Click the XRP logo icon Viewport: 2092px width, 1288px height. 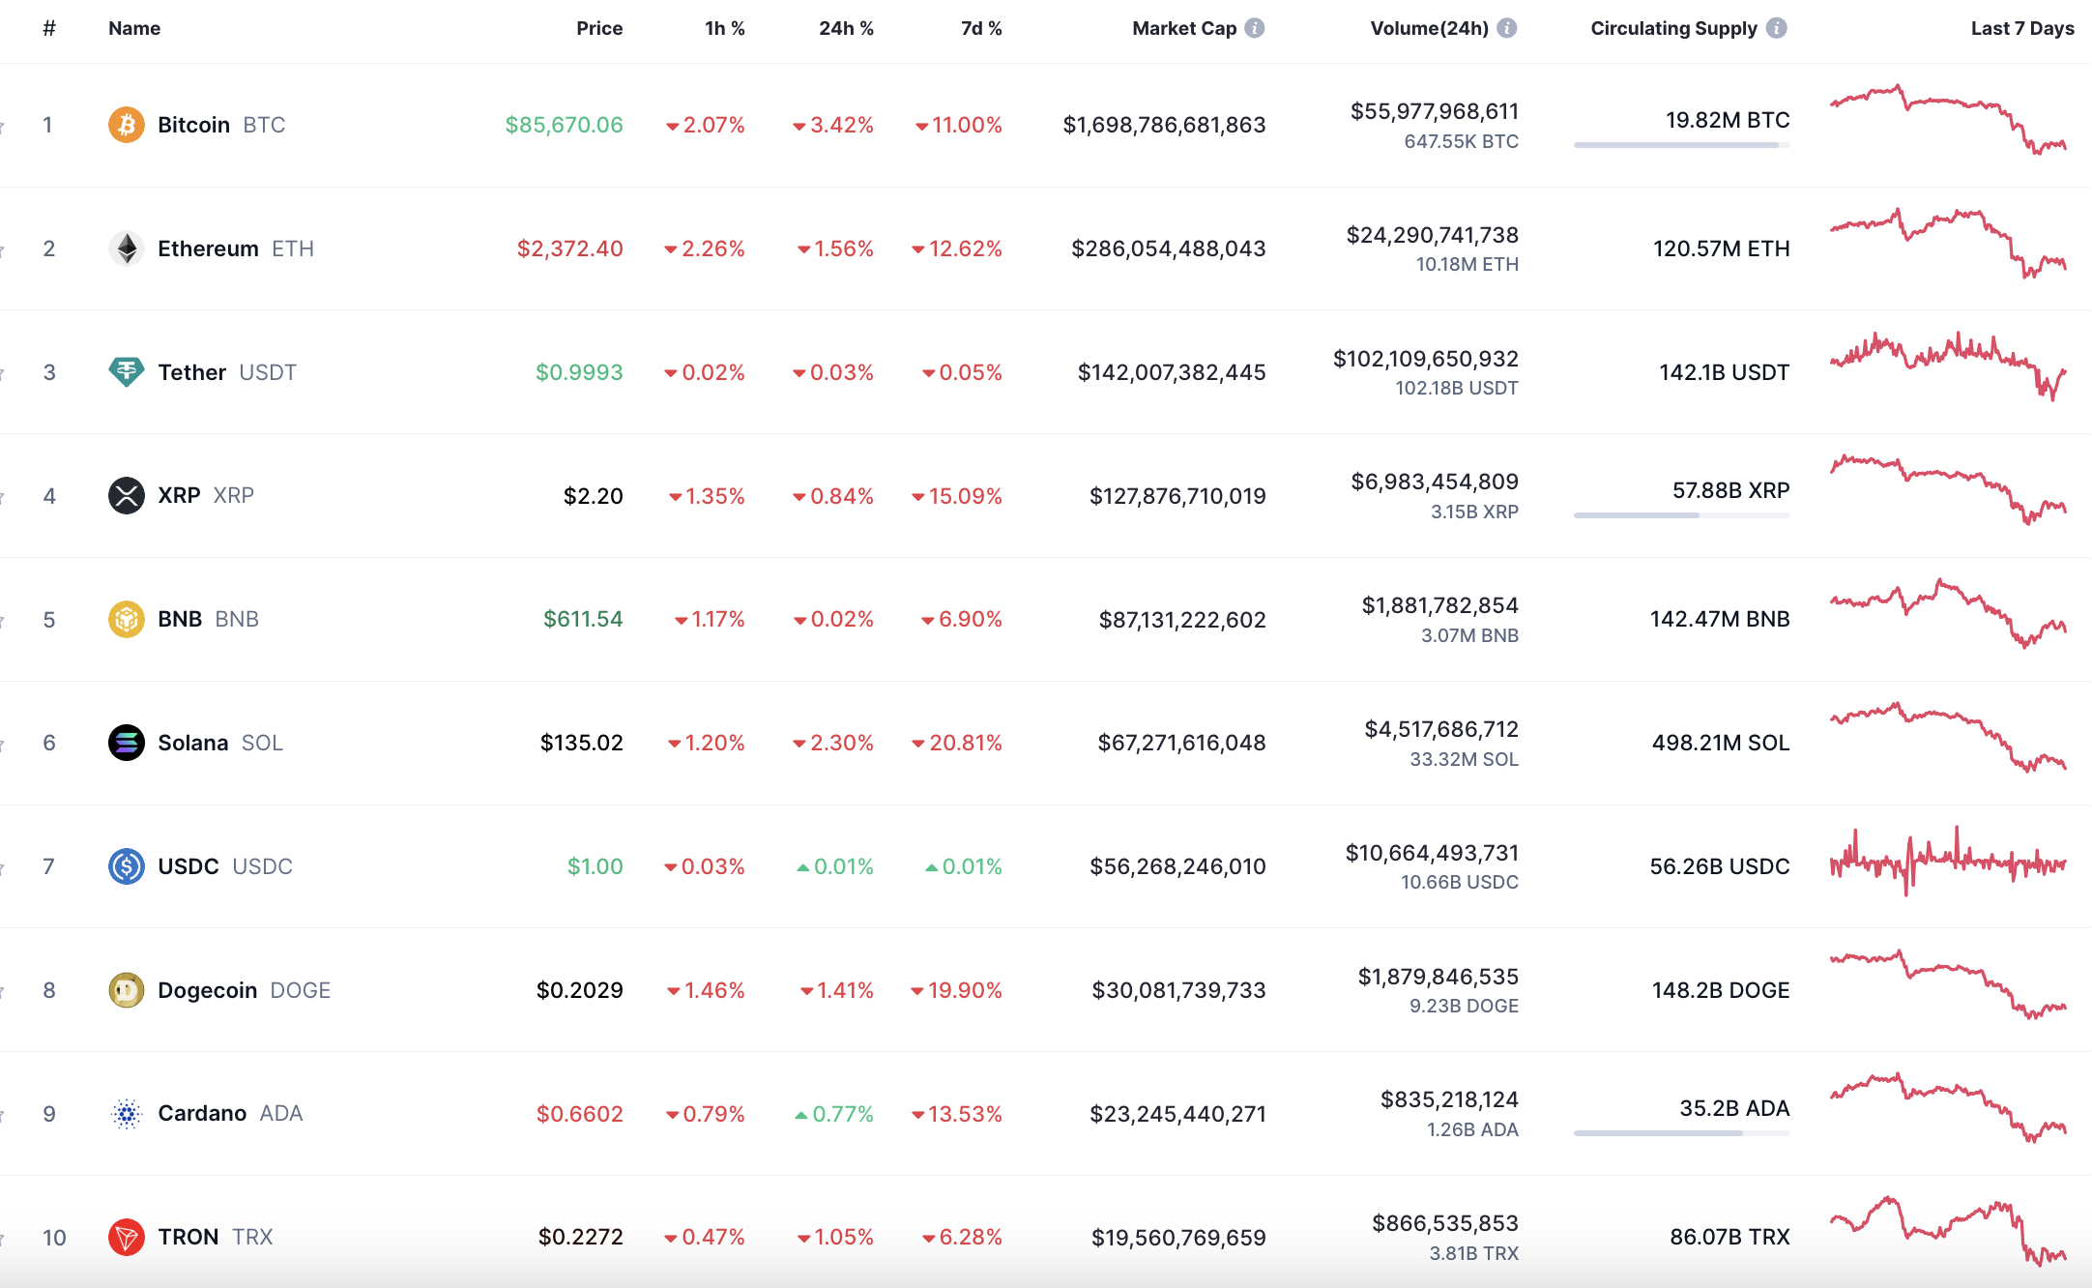click(127, 496)
